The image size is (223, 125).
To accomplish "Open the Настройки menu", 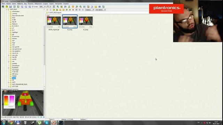I will click(59, 4).
